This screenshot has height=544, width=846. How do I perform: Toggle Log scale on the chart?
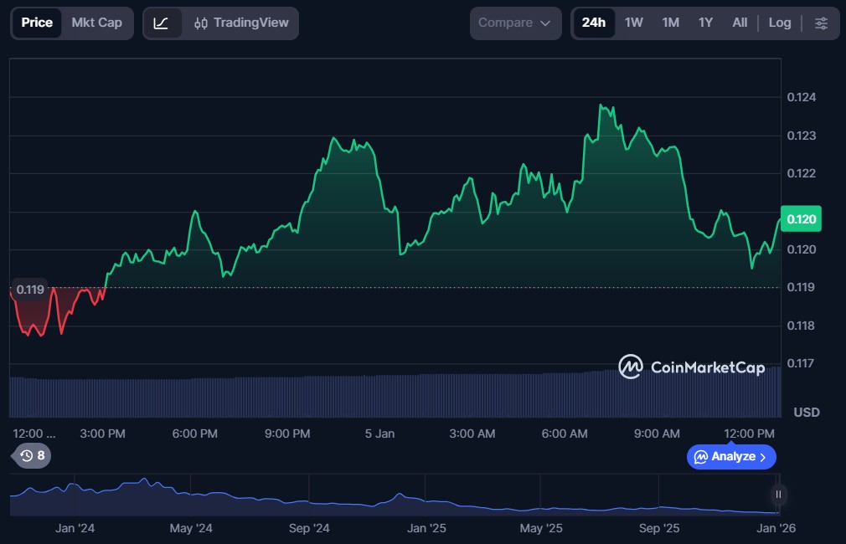point(779,23)
